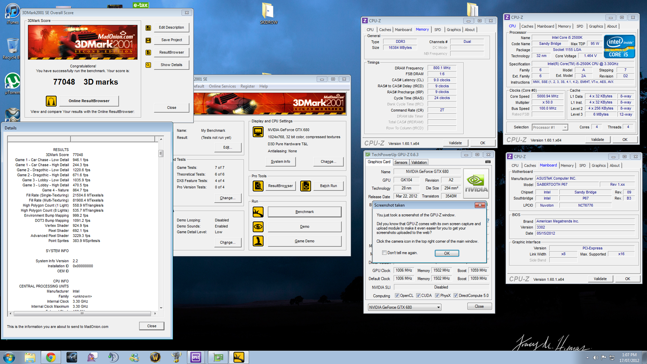647x364 pixels.
Task: Toggle the PhysX checkbox in GPU-Z
Action: (x=437, y=296)
